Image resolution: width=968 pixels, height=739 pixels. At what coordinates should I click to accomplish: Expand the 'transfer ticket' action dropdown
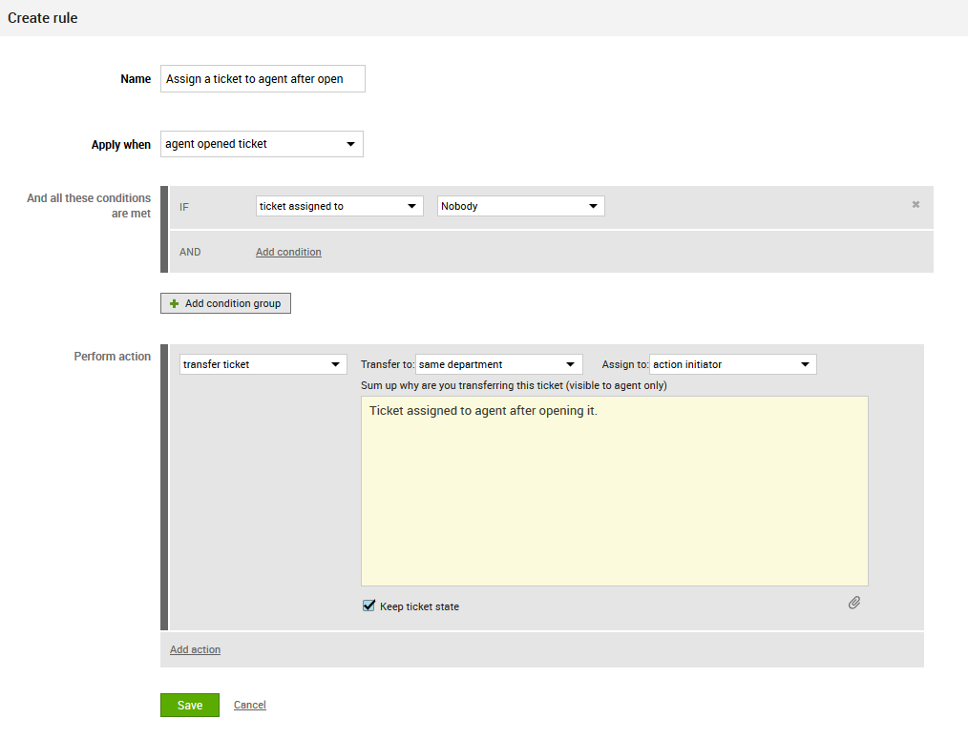coord(263,364)
